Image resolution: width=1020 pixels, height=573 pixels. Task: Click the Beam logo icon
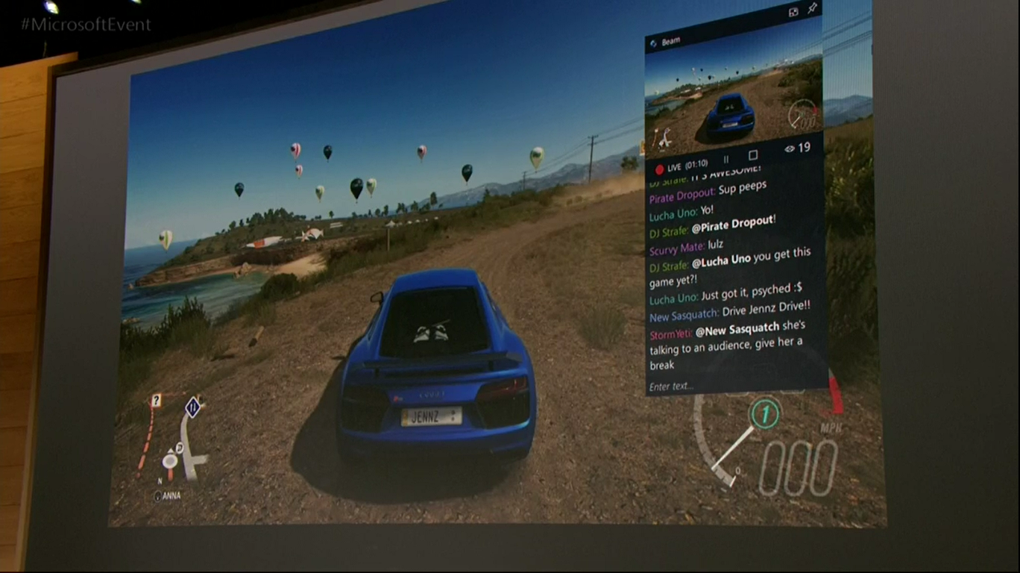pyautogui.click(x=653, y=43)
